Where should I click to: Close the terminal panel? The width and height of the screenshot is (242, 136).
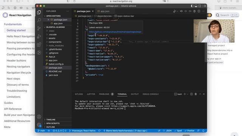tap(204, 94)
